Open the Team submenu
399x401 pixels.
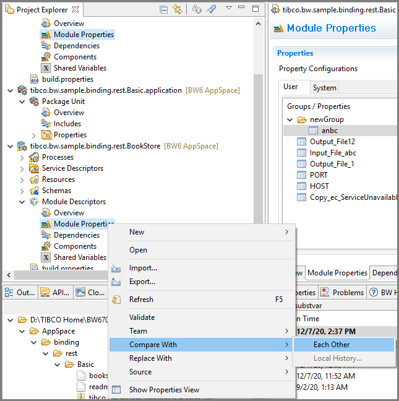pyautogui.click(x=202, y=331)
